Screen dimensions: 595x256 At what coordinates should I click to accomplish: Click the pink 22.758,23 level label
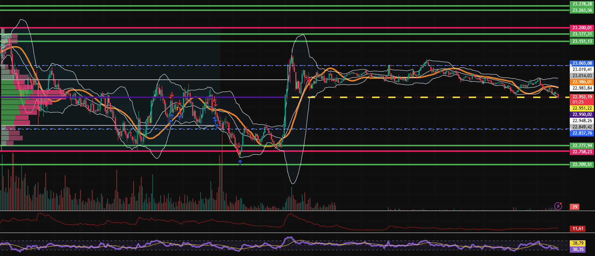pos(582,152)
